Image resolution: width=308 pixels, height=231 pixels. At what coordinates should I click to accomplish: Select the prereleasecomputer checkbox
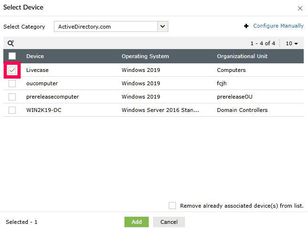click(12, 97)
